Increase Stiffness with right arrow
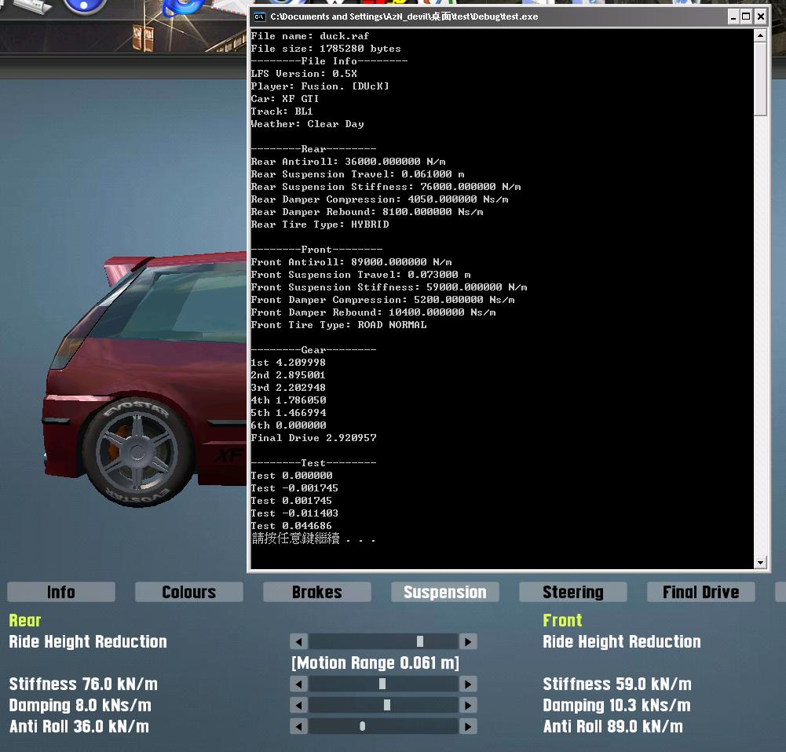Screen dimensions: 786x752 (468, 684)
